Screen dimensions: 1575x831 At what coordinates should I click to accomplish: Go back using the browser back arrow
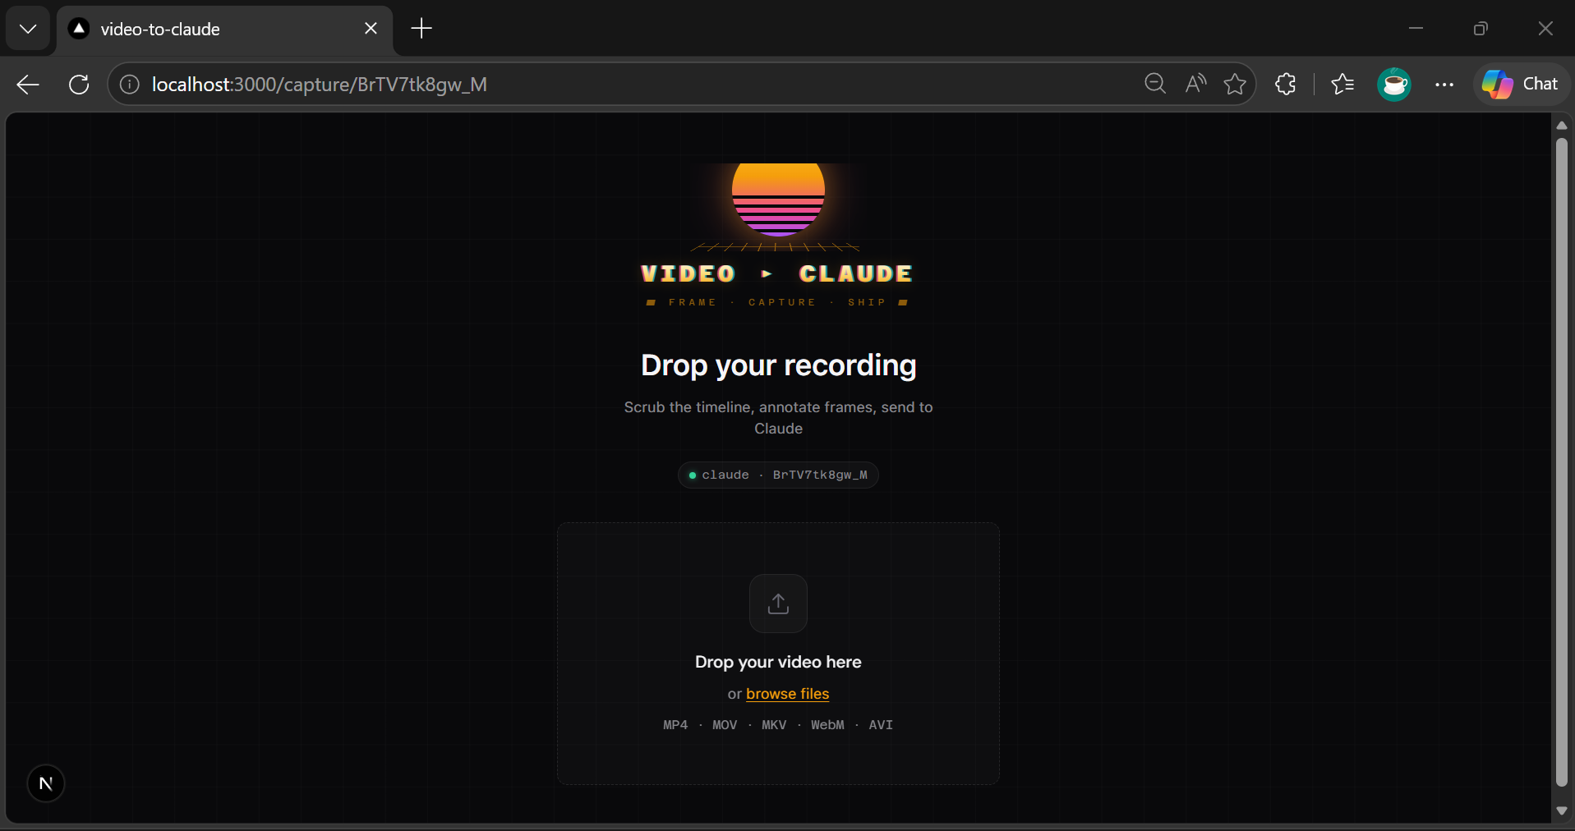coord(28,85)
